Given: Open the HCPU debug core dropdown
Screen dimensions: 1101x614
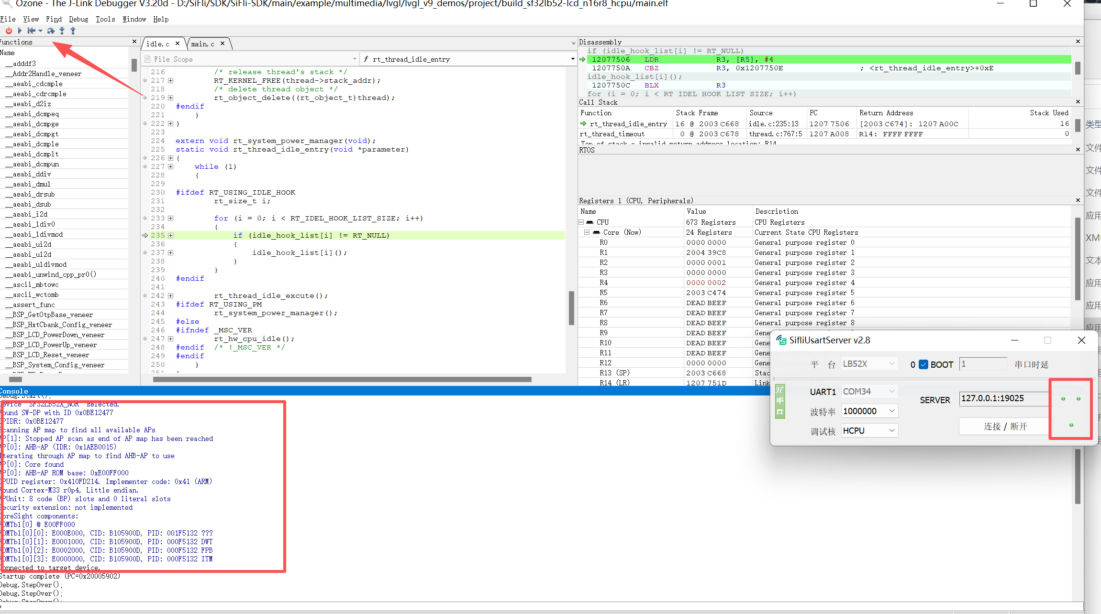Looking at the screenshot, I should pos(869,431).
